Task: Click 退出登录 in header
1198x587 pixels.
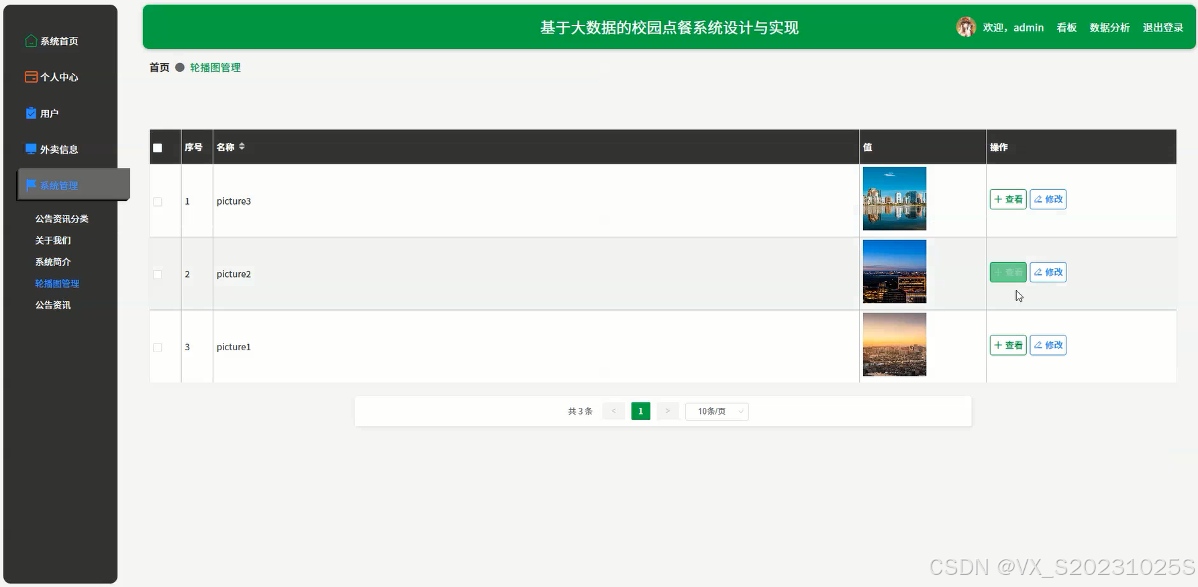Action: 1163,28
